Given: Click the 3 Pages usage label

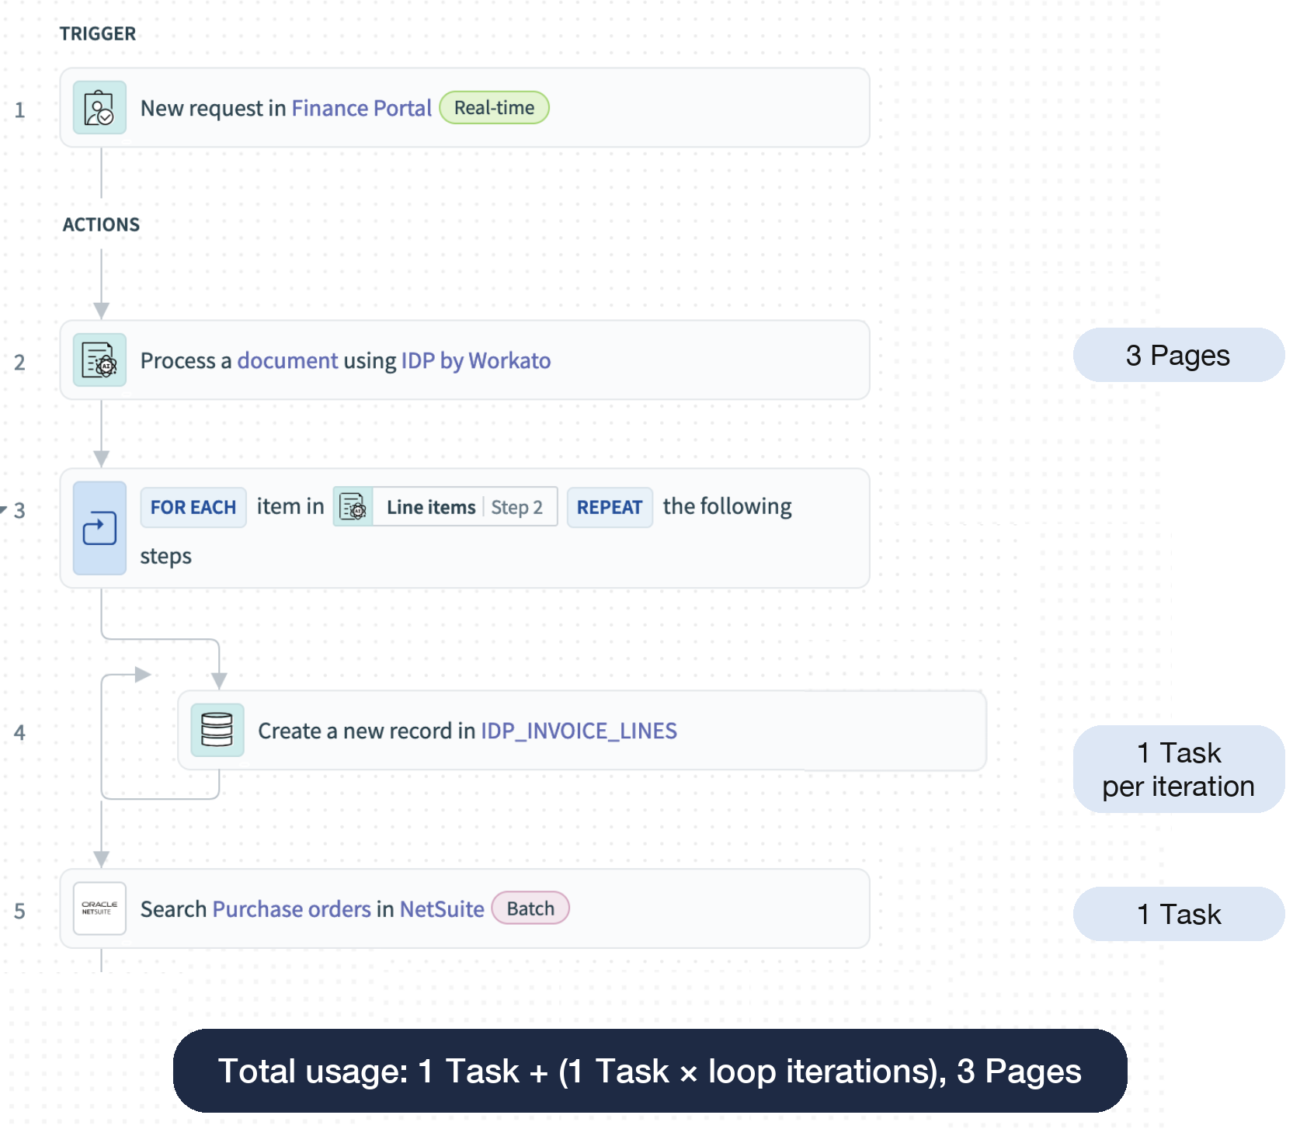Looking at the screenshot, I should point(1178,355).
